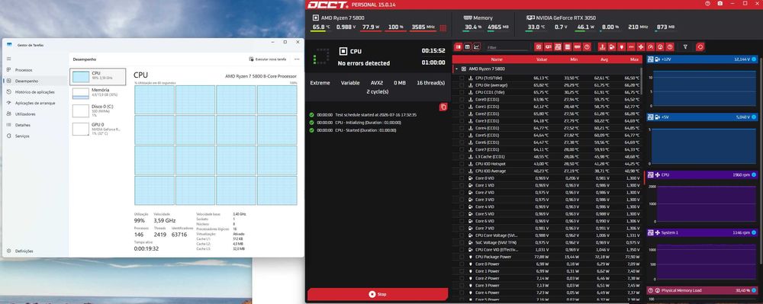Click the blue color dot of +12V graph

pos(754,59)
